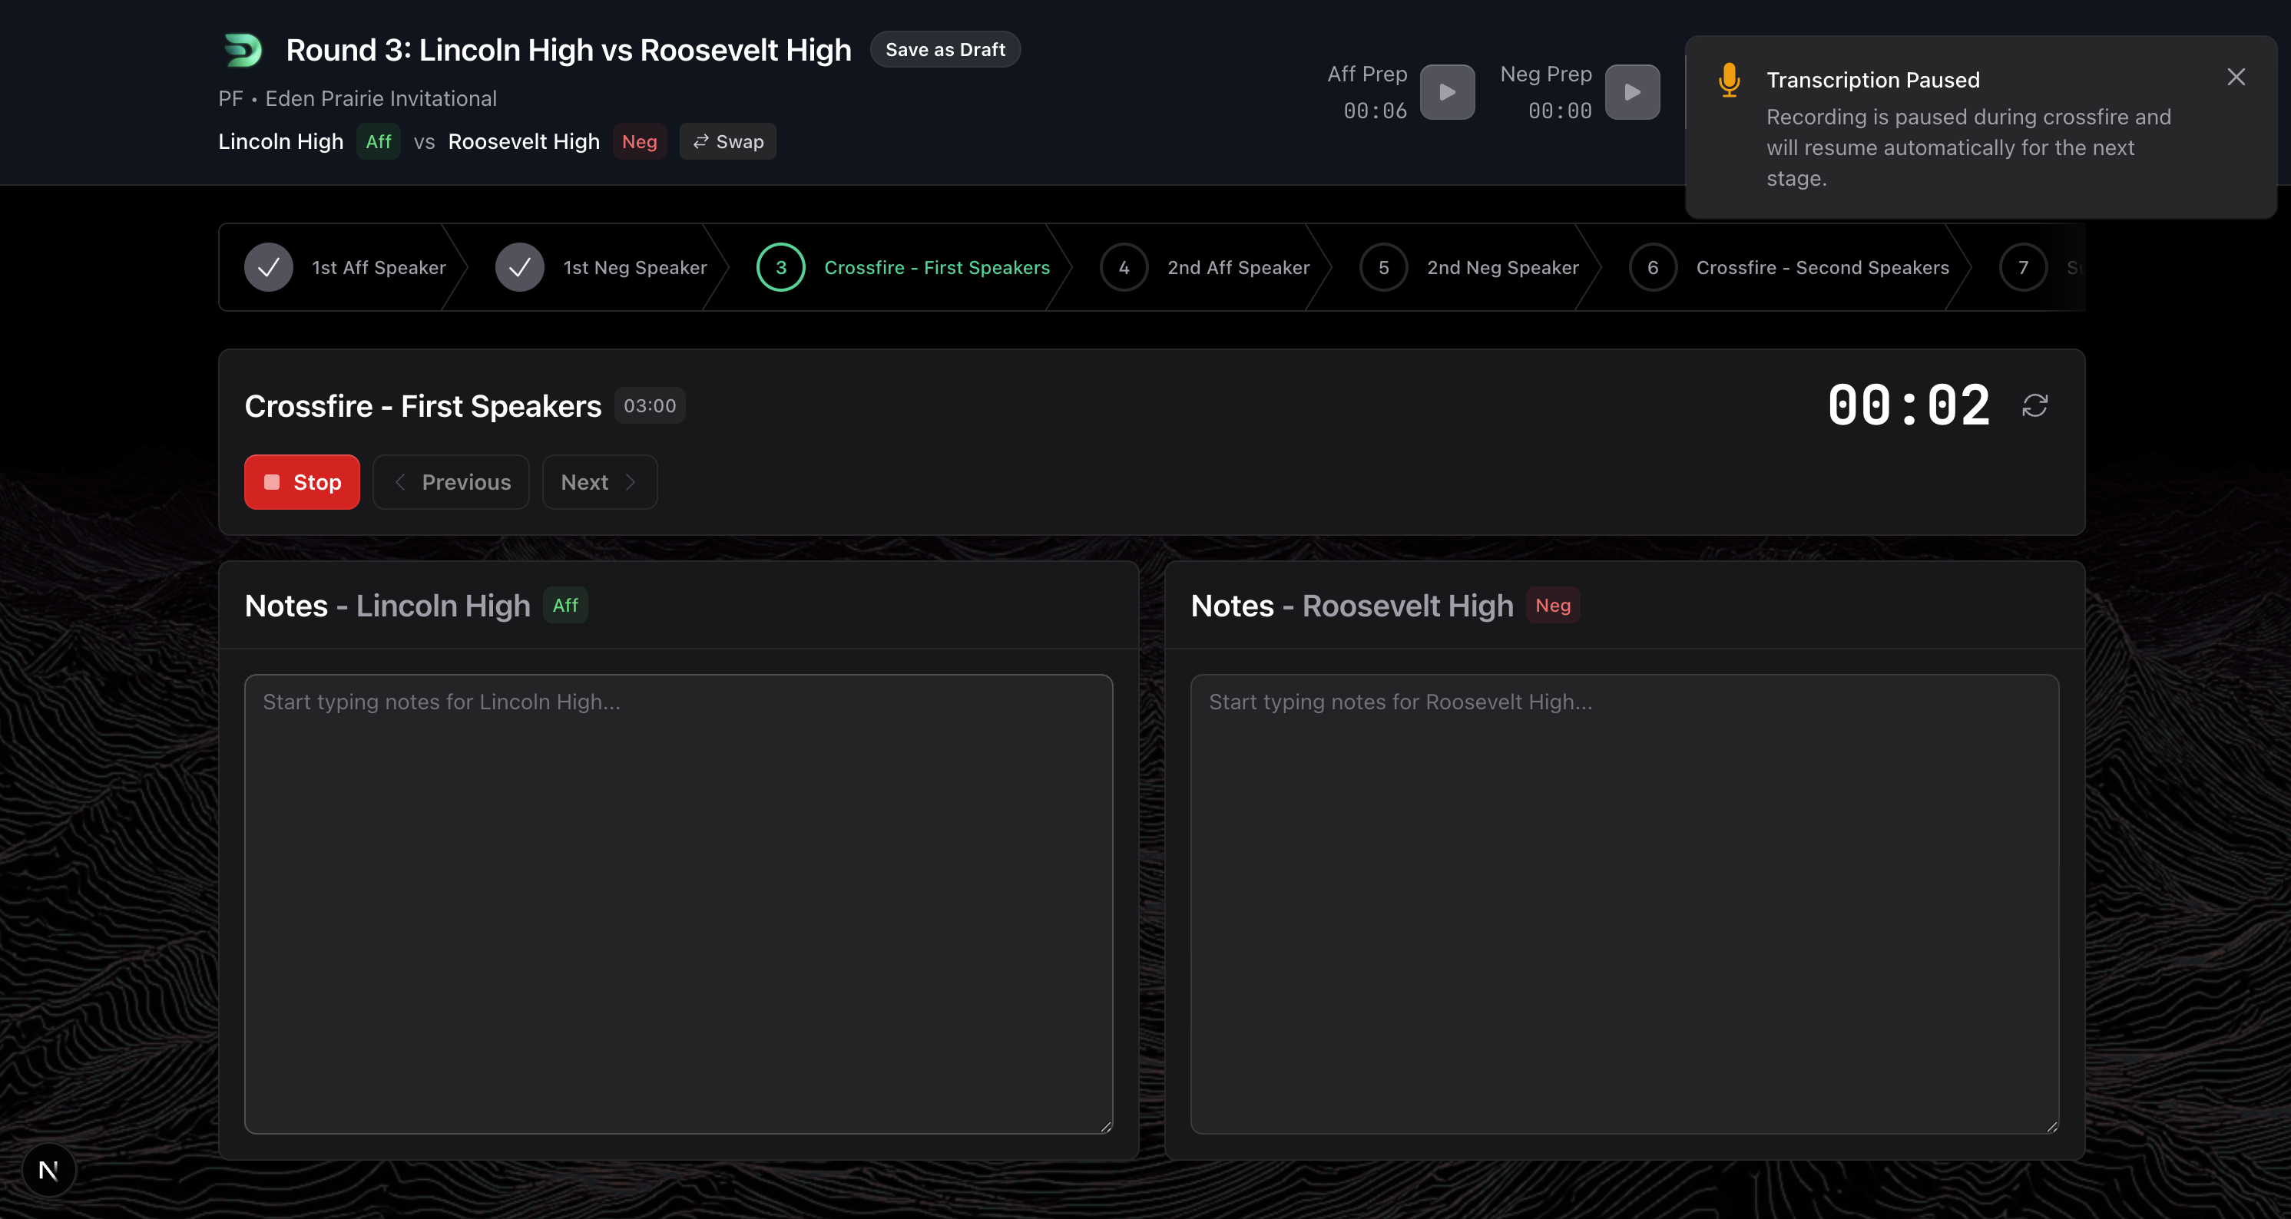Focus the Roosevelt High notes field
This screenshot has height=1219, width=2291.
(1624, 903)
